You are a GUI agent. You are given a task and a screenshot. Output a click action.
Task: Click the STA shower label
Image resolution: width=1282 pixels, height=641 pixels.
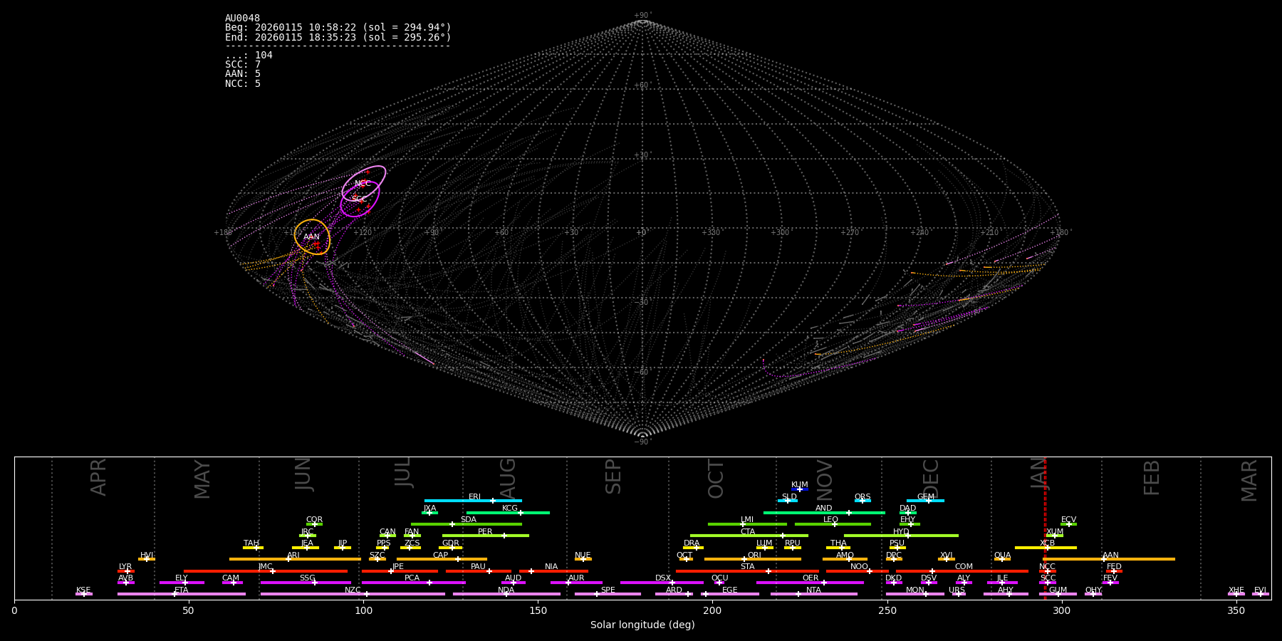click(x=747, y=567)
